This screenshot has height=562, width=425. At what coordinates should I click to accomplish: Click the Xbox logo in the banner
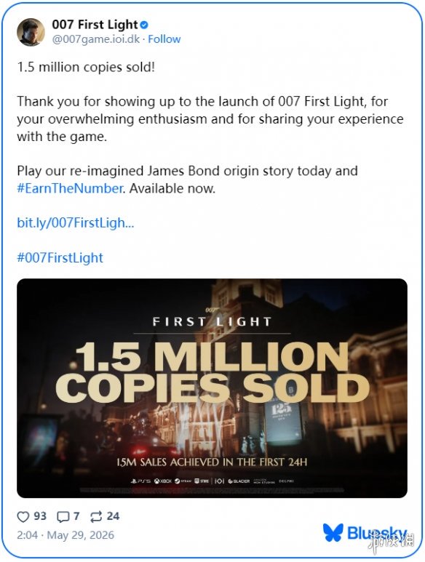tap(163, 481)
